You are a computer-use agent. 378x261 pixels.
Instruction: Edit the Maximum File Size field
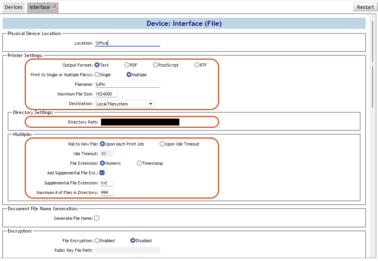tap(106, 94)
